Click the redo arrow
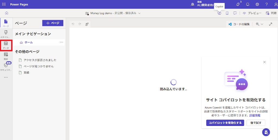The image size is (278, 140). (x=80, y=24)
